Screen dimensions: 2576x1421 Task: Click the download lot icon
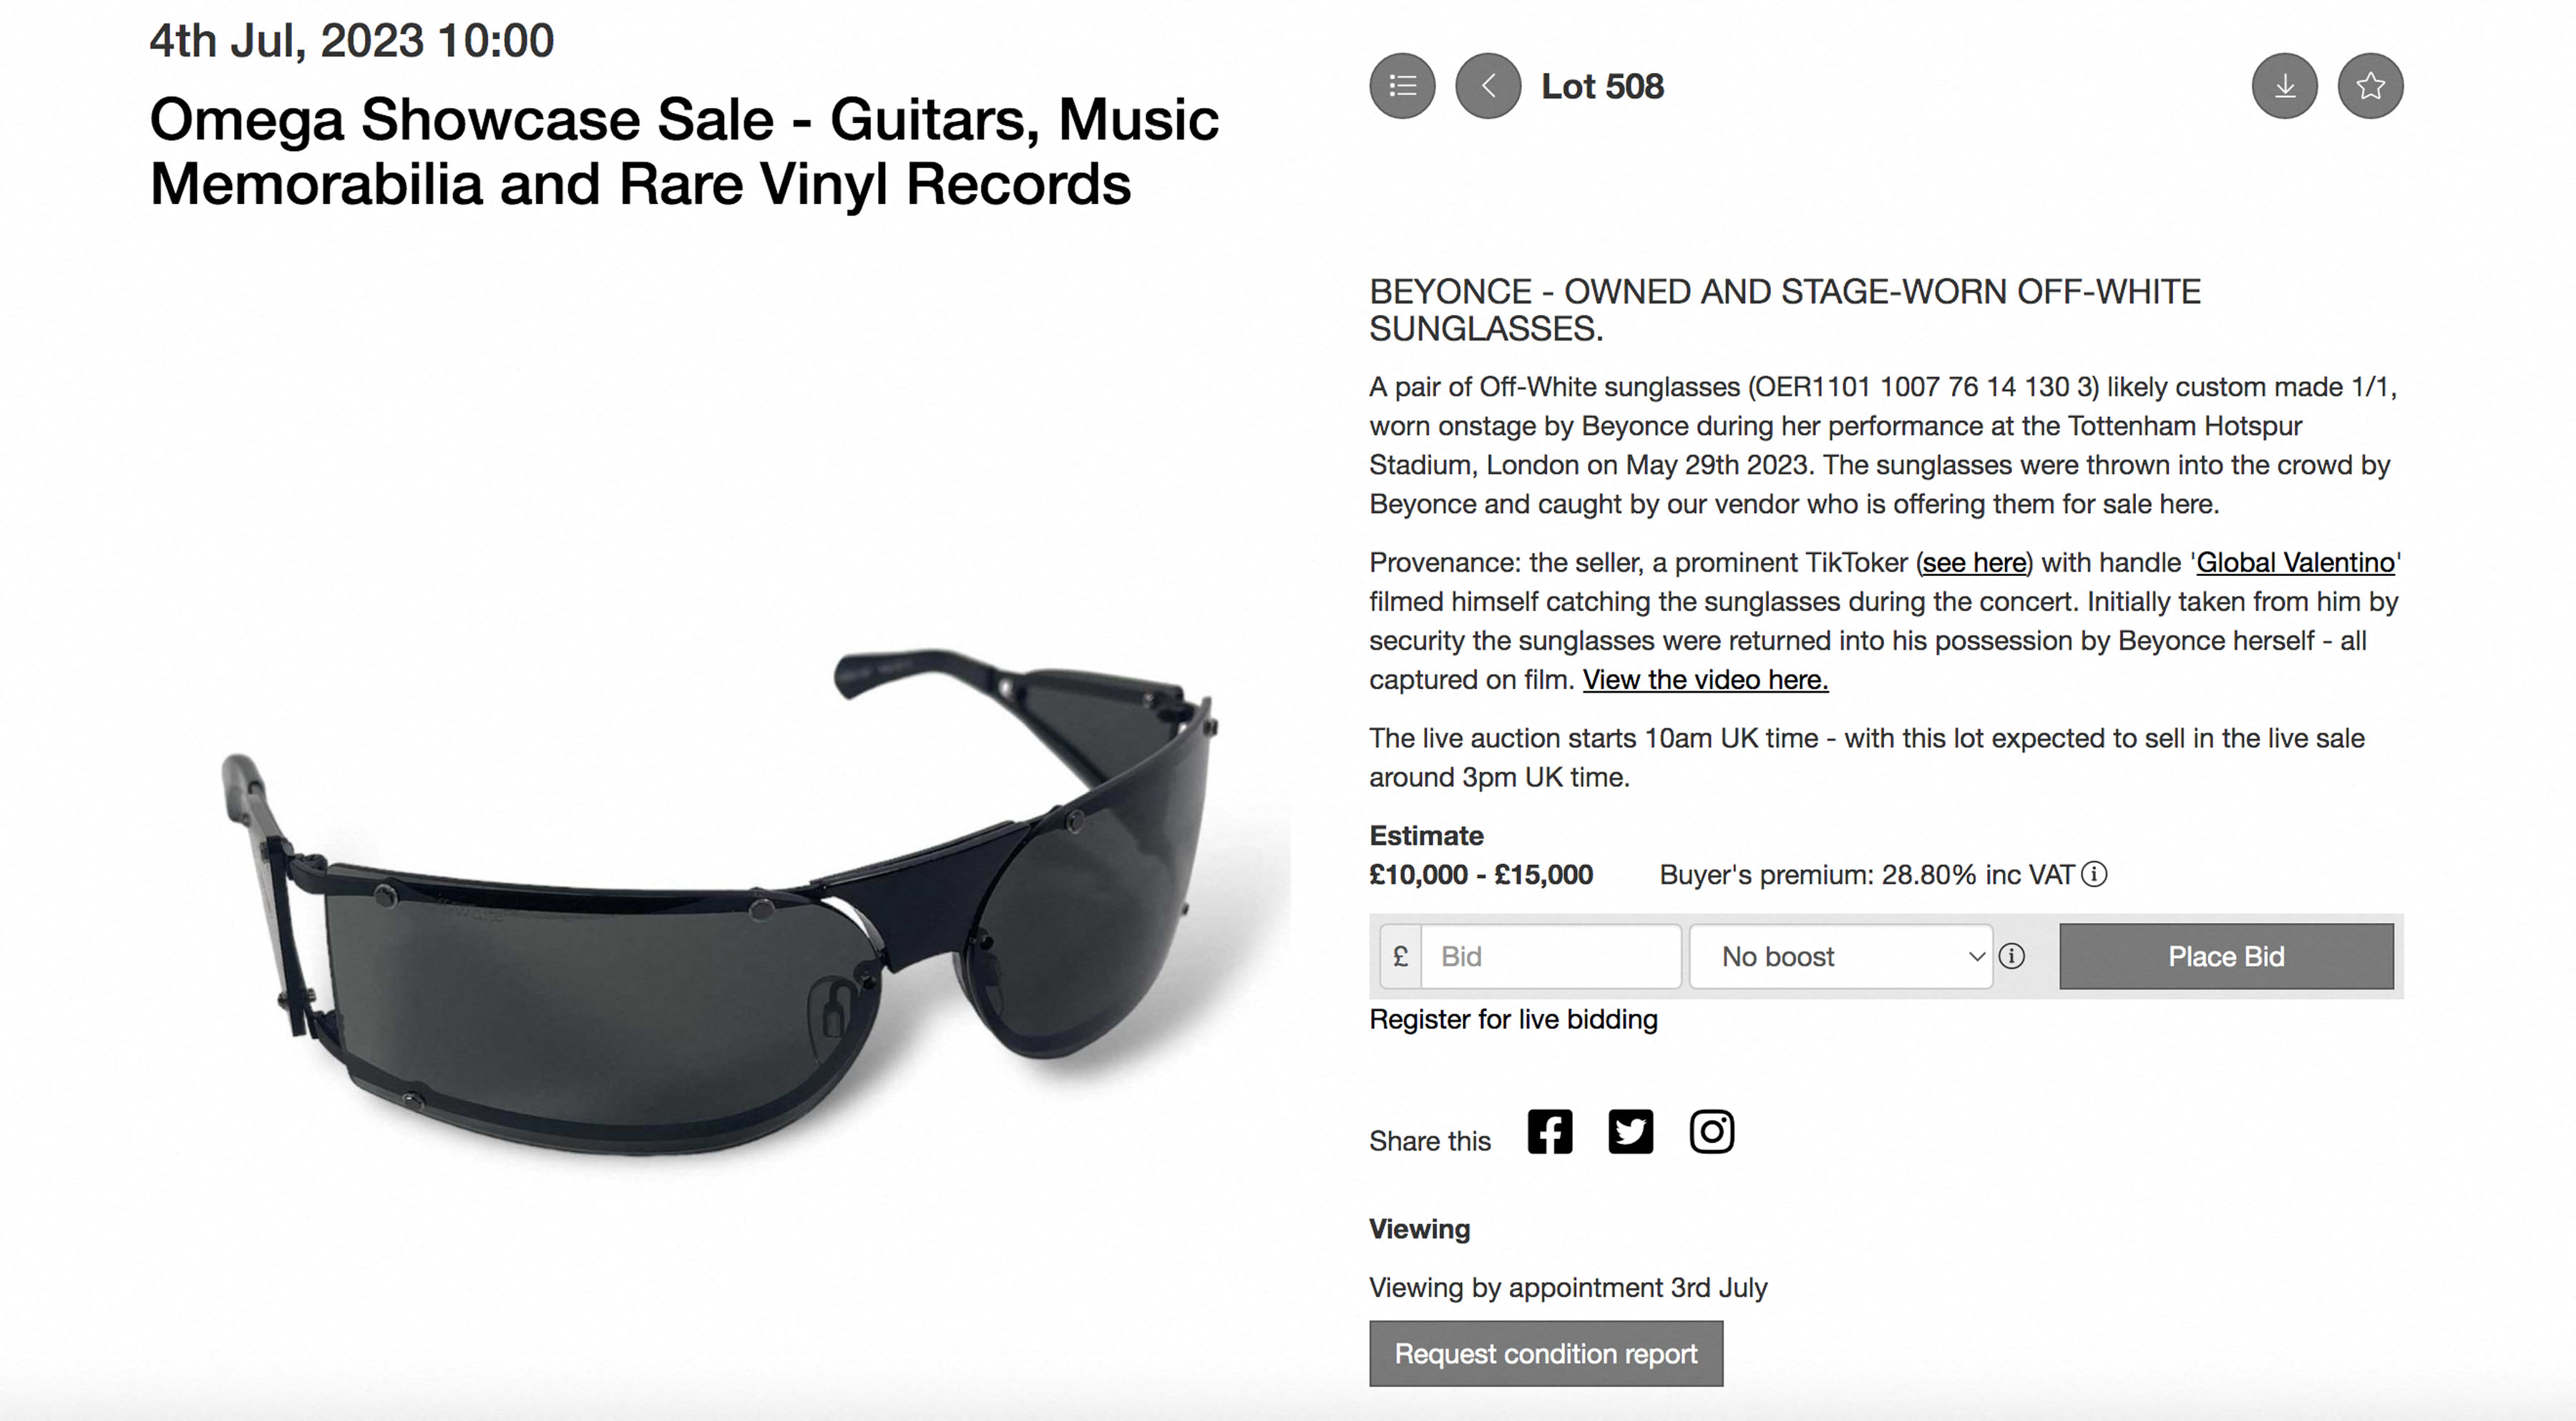[2285, 86]
